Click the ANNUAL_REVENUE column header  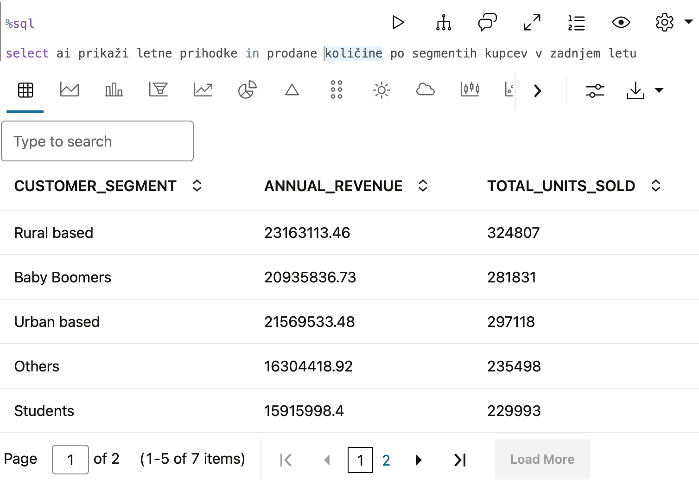(x=333, y=186)
